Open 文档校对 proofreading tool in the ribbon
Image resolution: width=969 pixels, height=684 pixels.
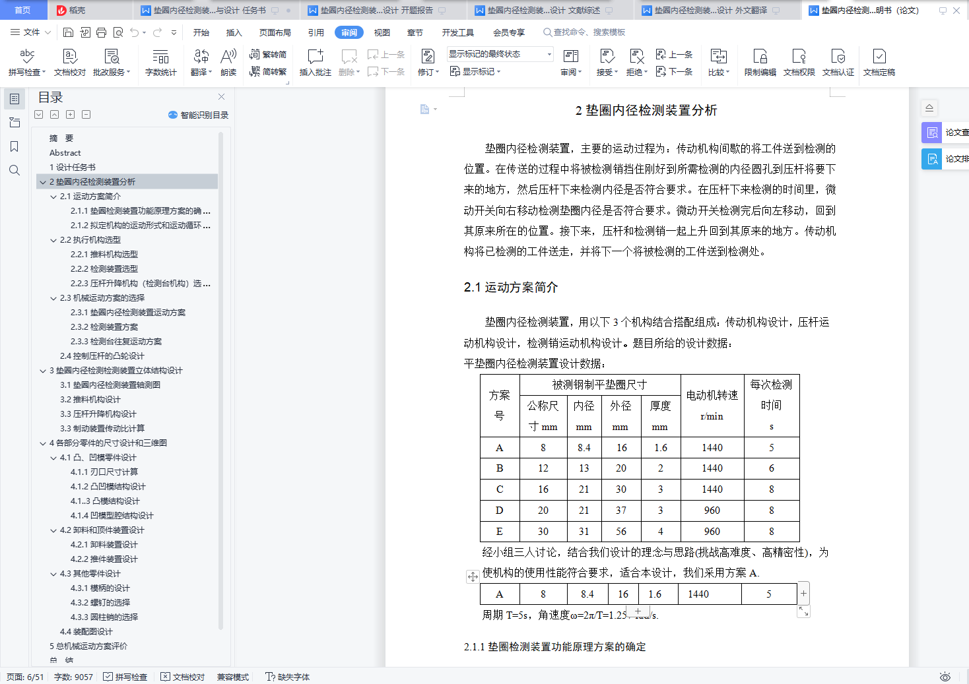coord(70,63)
